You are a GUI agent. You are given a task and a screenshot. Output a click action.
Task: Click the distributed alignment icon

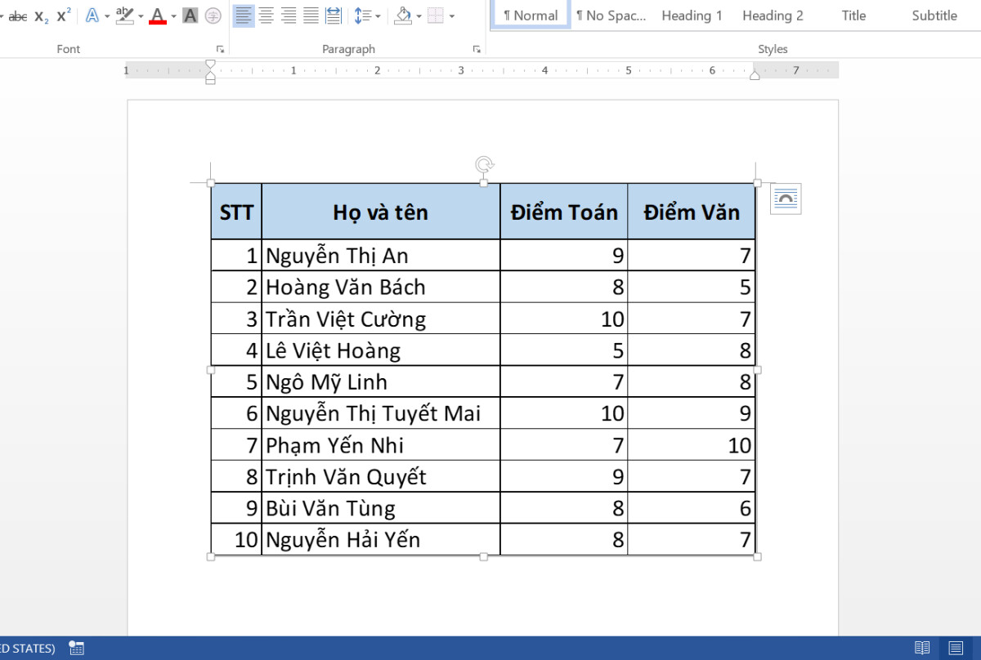click(x=334, y=16)
